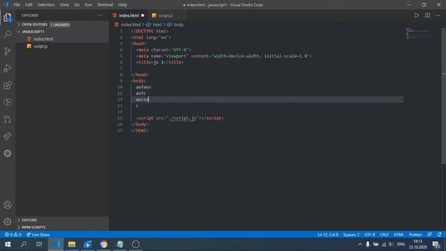446x251 pixels.
Task: Click the editor vertical scrollbar
Action: click(444, 96)
